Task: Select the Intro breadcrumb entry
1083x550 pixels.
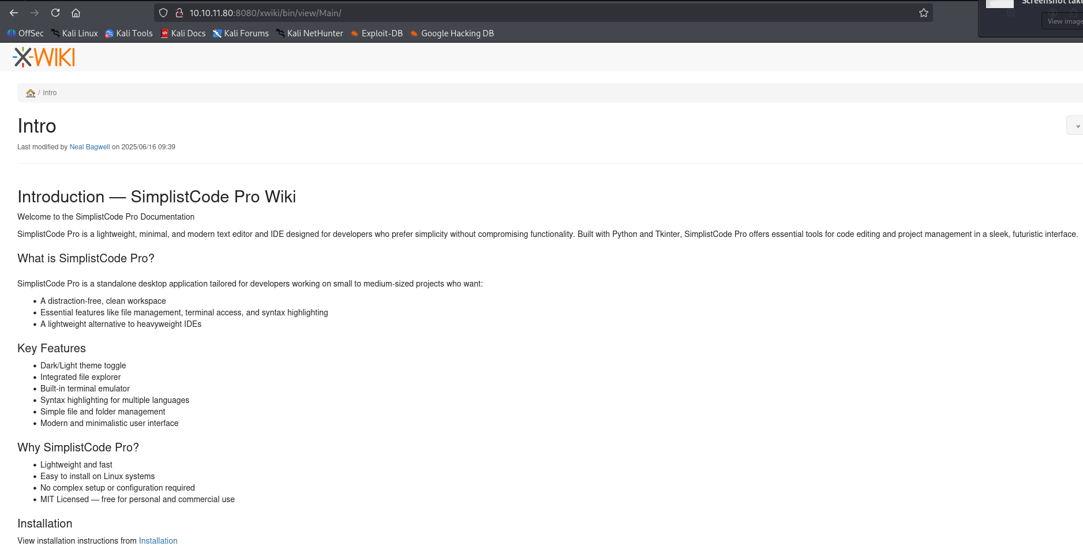Action: pyautogui.click(x=50, y=93)
